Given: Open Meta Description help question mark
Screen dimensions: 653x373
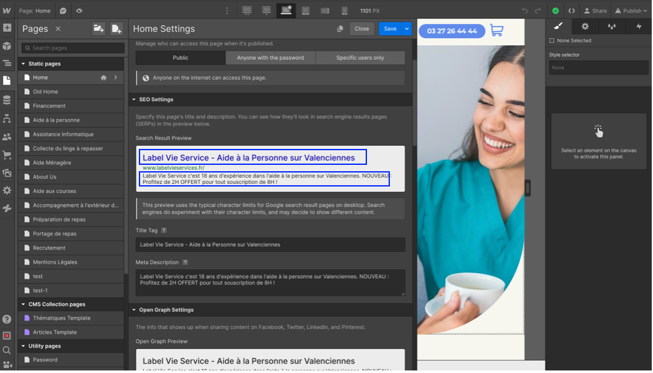Looking at the screenshot, I should (x=185, y=262).
